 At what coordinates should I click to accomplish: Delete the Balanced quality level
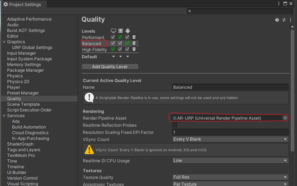point(134,43)
